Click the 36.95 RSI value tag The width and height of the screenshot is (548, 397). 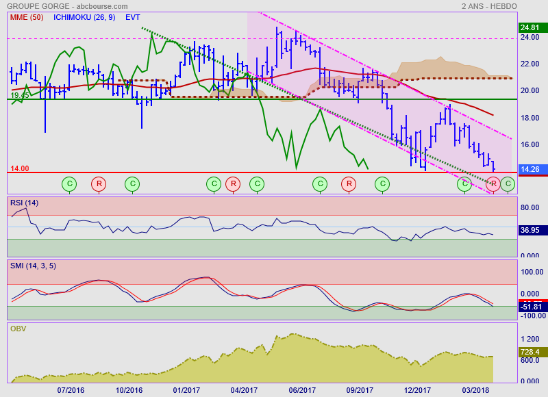point(533,230)
